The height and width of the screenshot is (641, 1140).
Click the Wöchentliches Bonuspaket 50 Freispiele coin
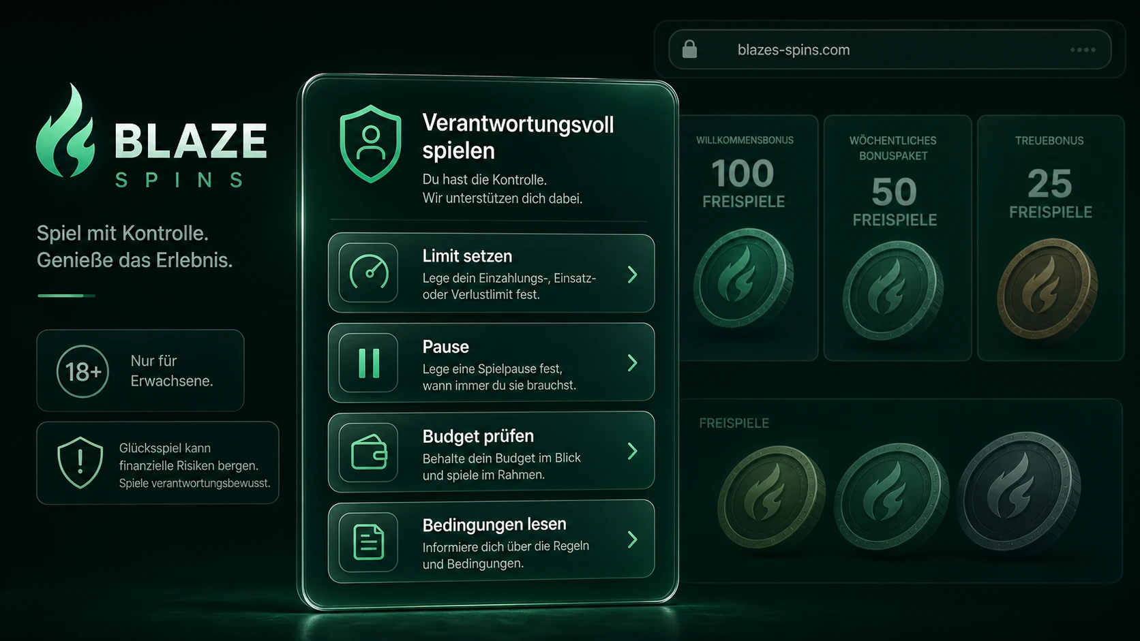892,292
